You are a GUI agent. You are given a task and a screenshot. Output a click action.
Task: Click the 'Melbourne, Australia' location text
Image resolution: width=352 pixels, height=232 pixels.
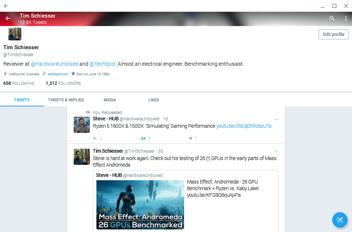point(24,74)
